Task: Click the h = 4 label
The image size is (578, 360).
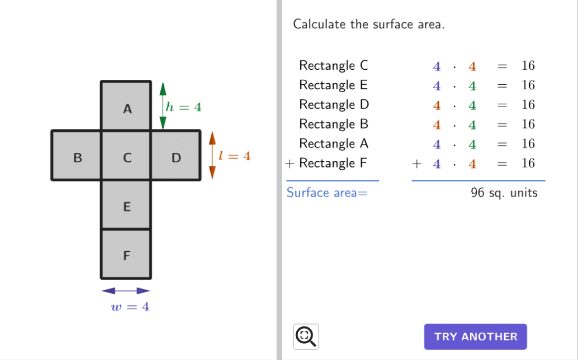Action: pos(183,107)
